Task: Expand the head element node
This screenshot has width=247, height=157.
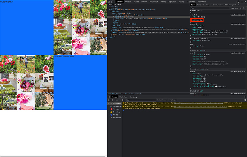Action: [110, 8]
